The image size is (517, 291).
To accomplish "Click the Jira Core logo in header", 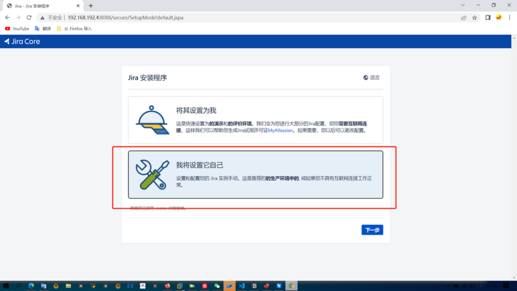I will tap(22, 41).
